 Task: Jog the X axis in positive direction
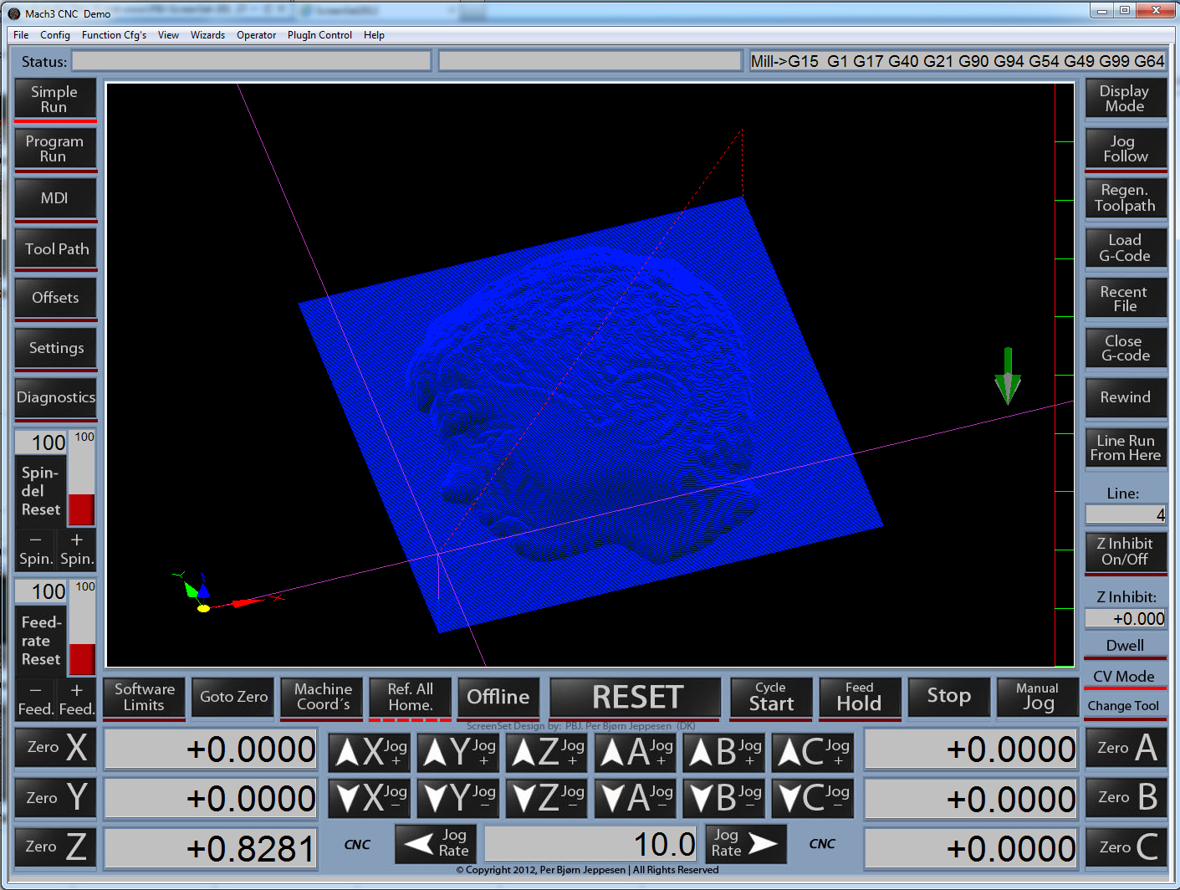coord(369,751)
